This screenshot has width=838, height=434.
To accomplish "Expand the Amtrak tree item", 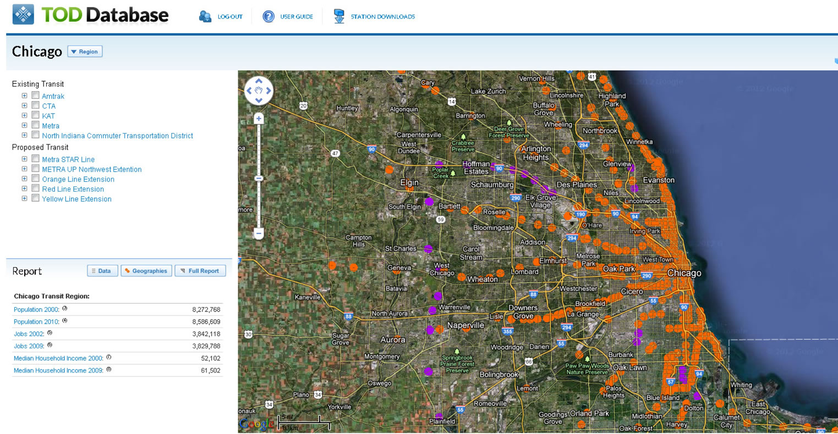I will [x=24, y=95].
